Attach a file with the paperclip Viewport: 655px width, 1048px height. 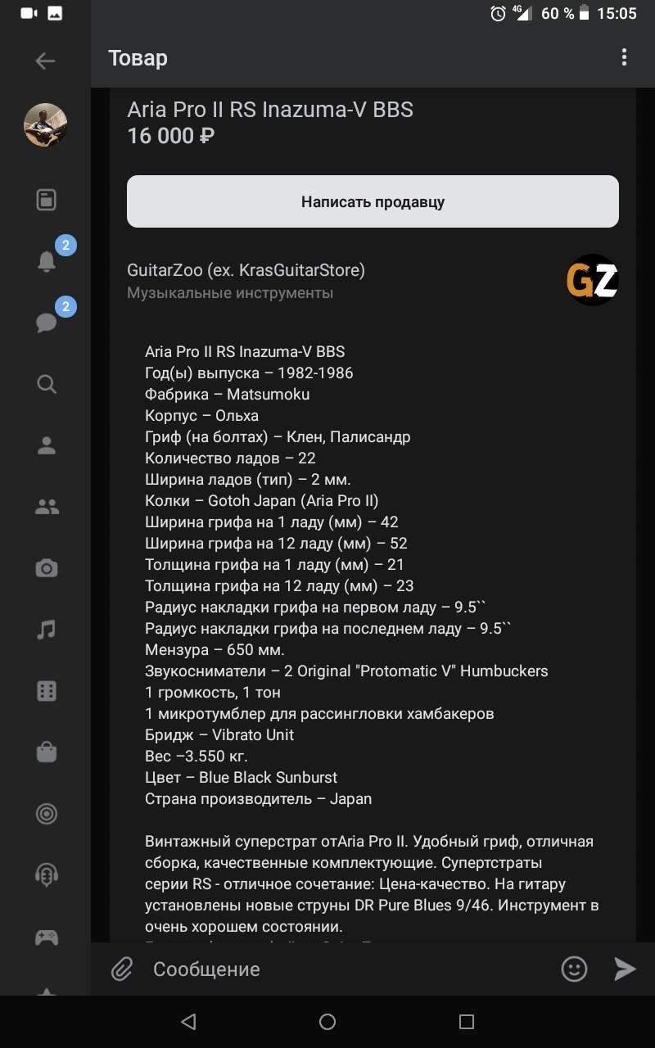pos(122,969)
